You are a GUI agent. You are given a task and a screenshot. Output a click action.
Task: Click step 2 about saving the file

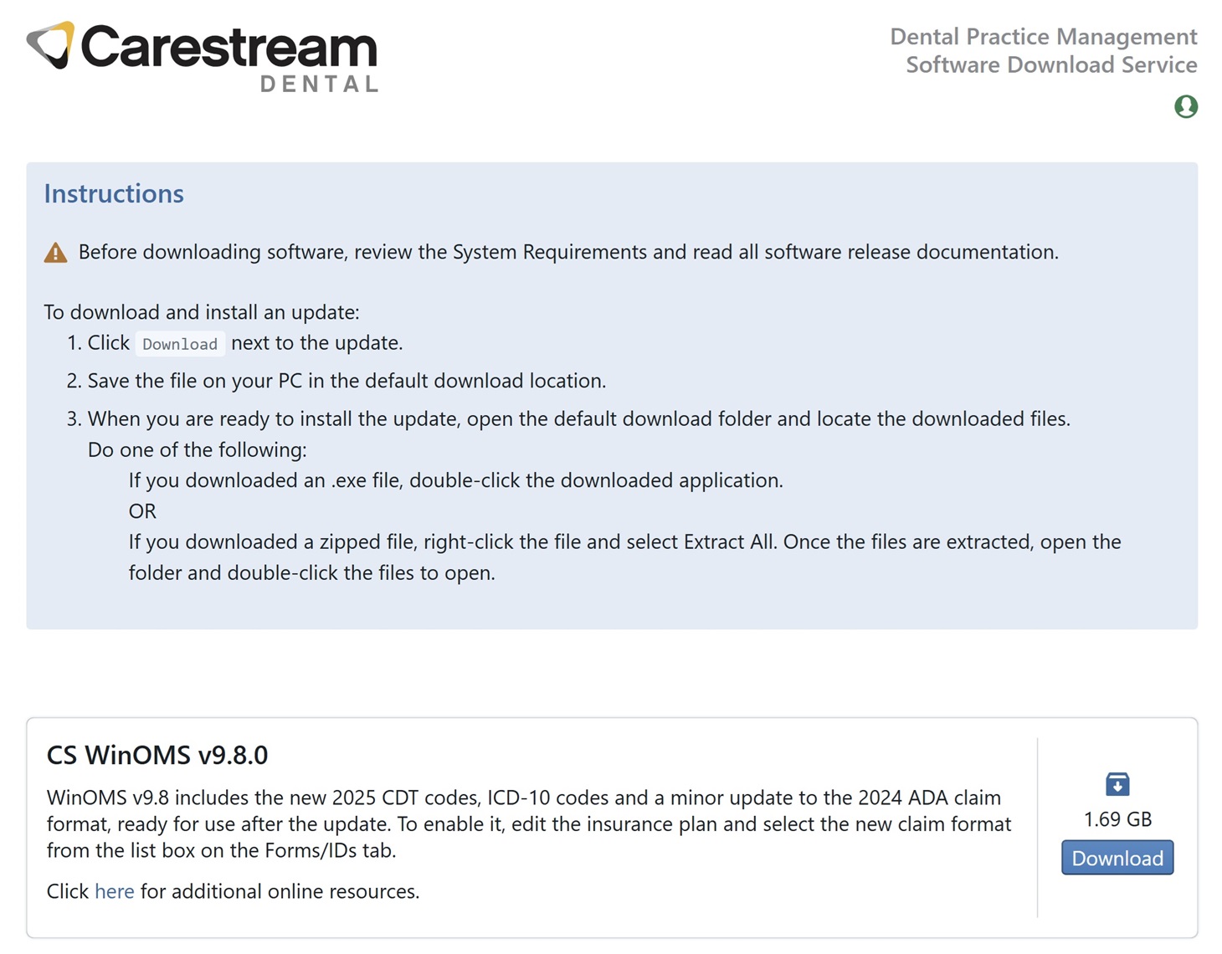347,381
